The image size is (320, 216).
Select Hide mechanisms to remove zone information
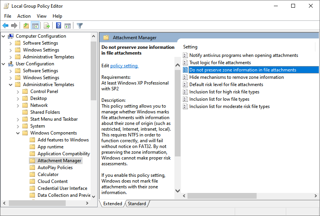(237, 77)
